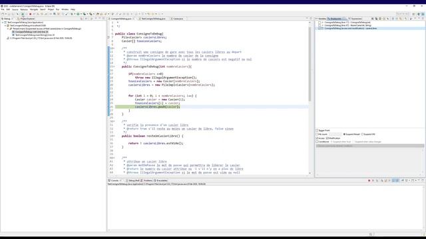Switch to the Debug Shell tab

pos(133,181)
